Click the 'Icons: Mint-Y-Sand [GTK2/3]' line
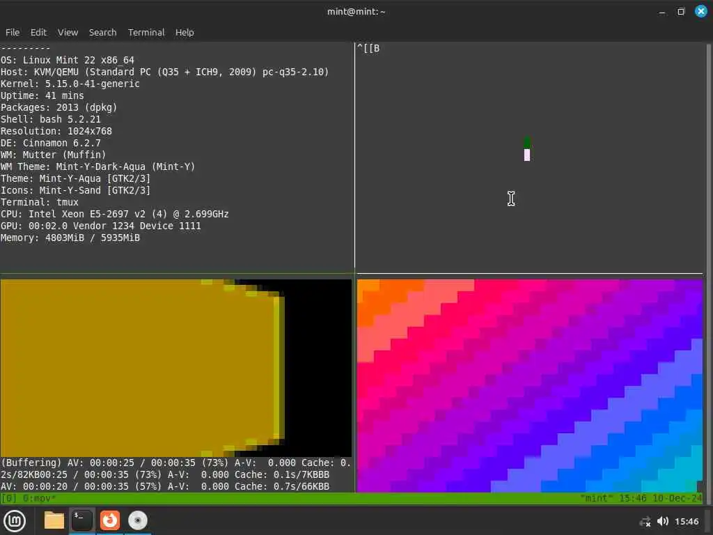 [x=75, y=190]
